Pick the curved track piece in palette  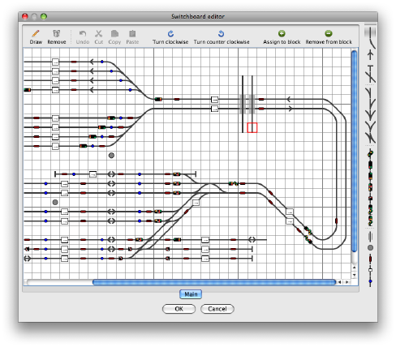pyautogui.click(x=372, y=43)
